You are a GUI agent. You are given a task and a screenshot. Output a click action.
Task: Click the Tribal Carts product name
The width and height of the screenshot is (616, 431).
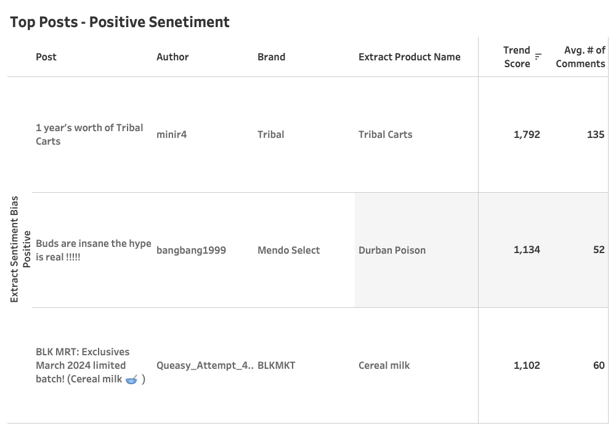(386, 135)
